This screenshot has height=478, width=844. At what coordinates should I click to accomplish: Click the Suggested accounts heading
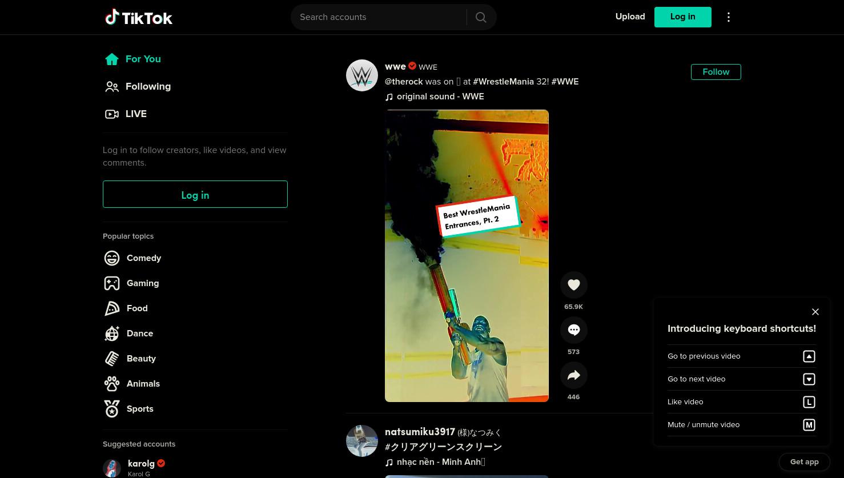[x=139, y=444]
